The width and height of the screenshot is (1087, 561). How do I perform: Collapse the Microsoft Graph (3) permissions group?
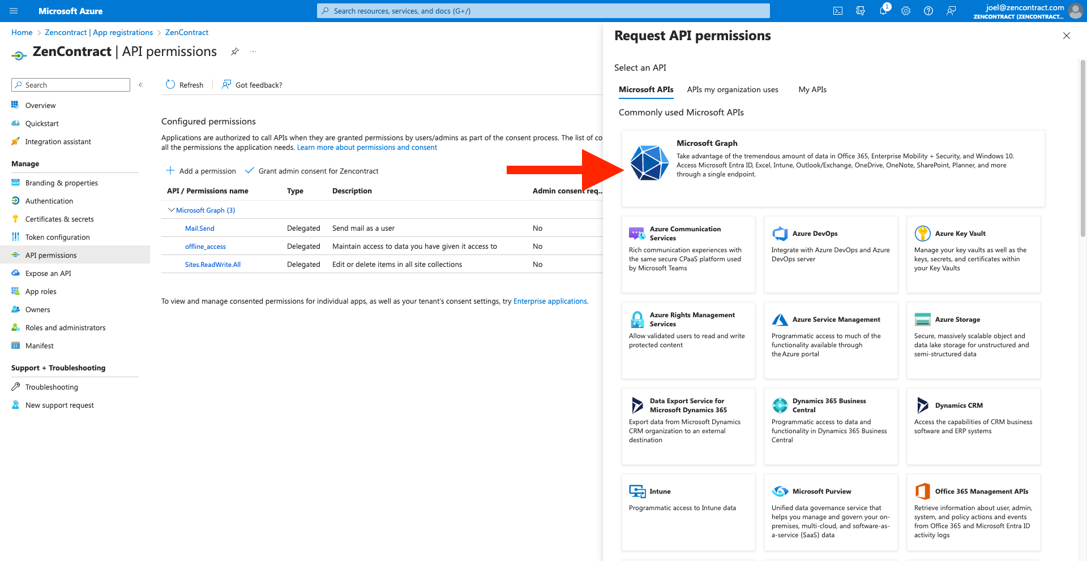coord(171,210)
